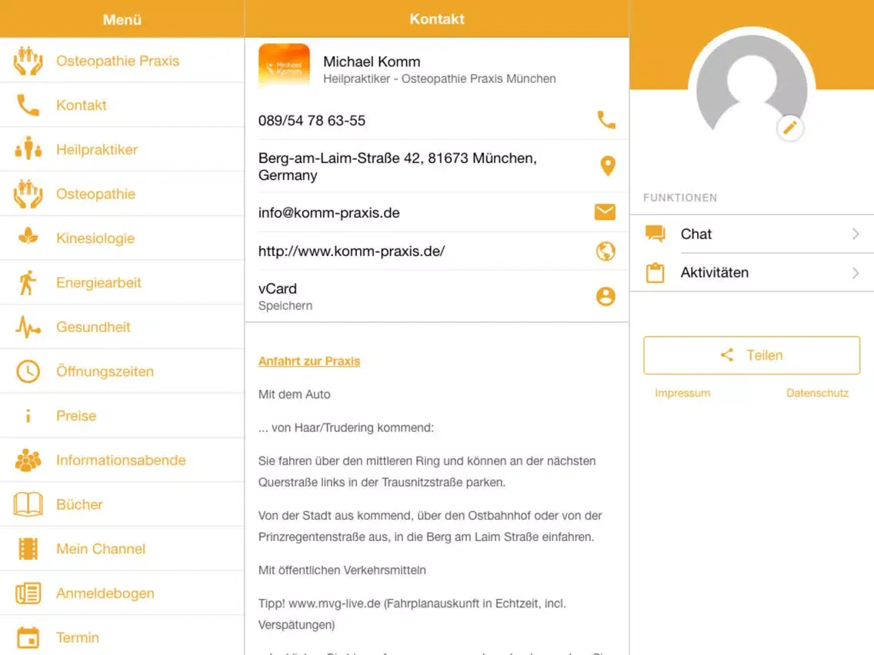
Task: Click the Michael Komm orange logo
Action: [x=284, y=65]
